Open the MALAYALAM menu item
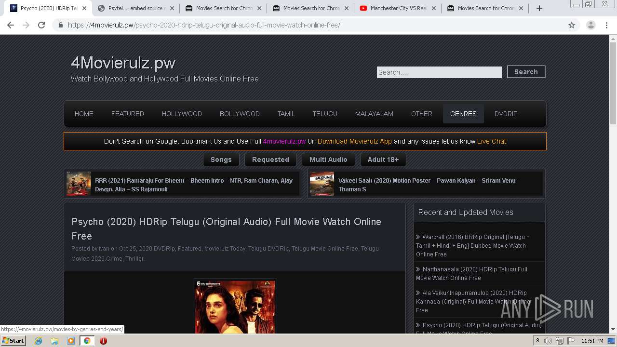The width and height of the screenshot is (617, 347). pos(374,114)
